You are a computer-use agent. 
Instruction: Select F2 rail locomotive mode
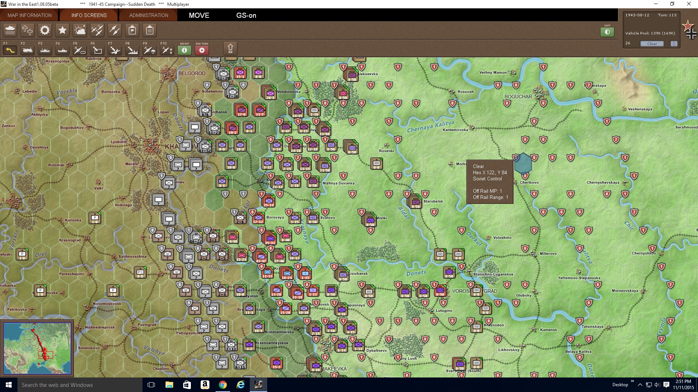[x=28, y=50]
